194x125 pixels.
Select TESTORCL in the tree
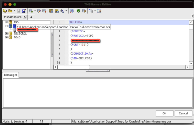point(20,34)
